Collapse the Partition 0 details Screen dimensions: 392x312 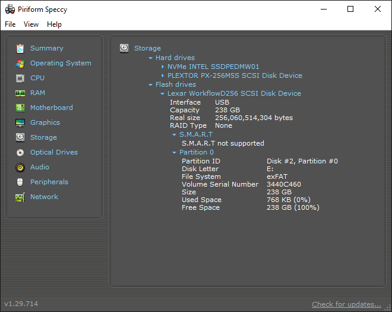175,152
